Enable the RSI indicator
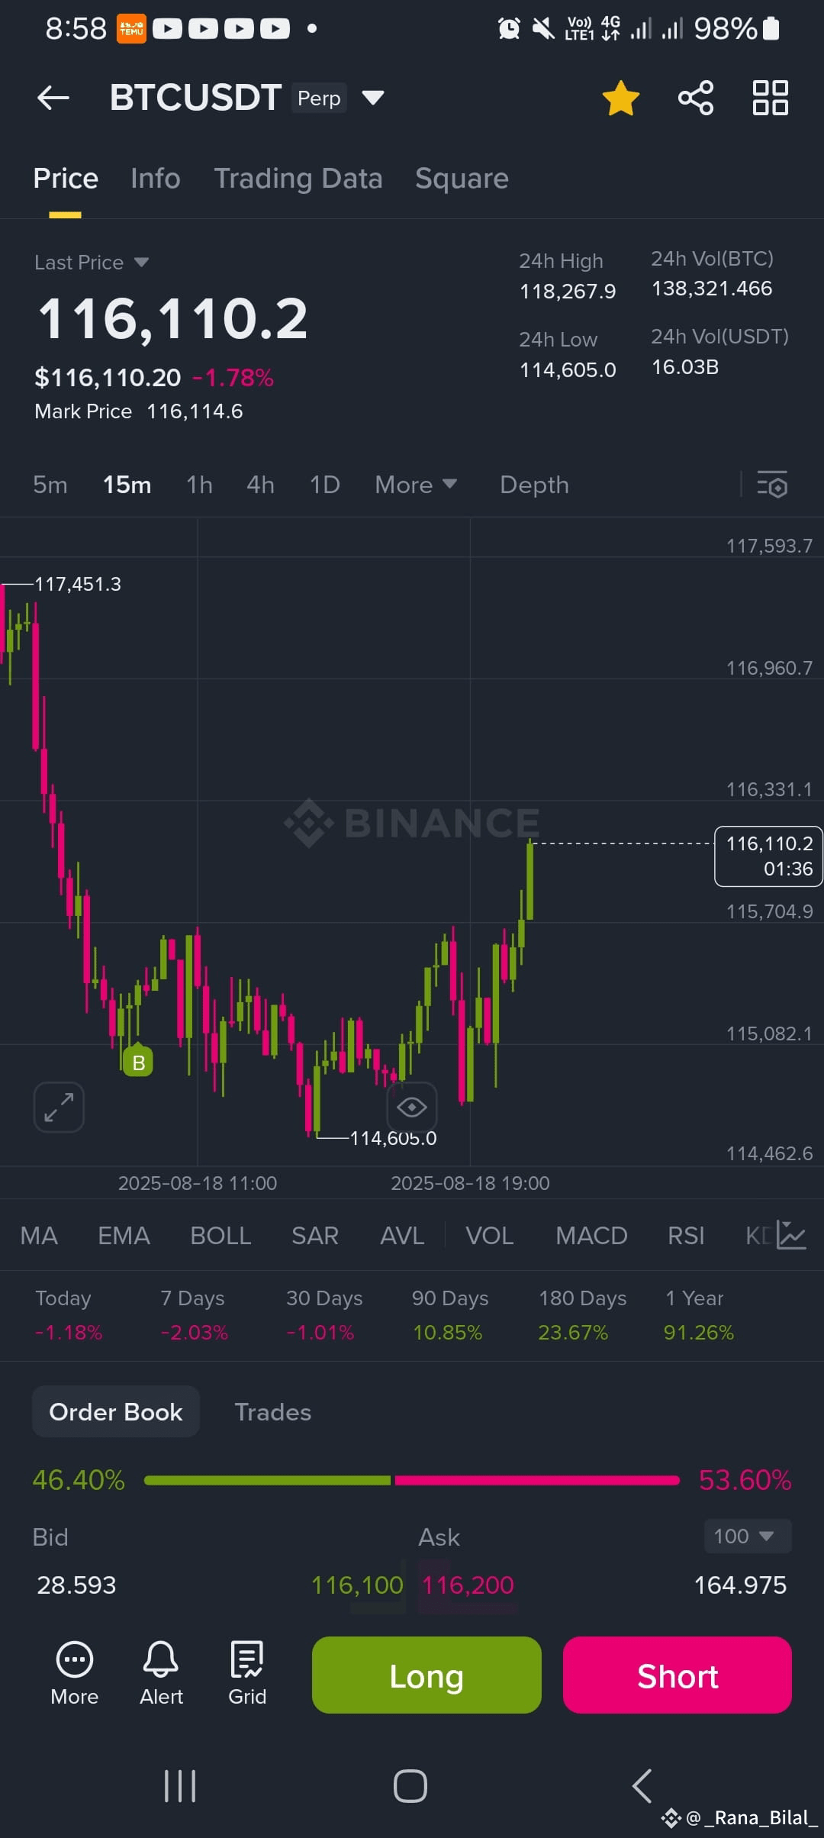The image size is (824, 1838). point(686,1235)
